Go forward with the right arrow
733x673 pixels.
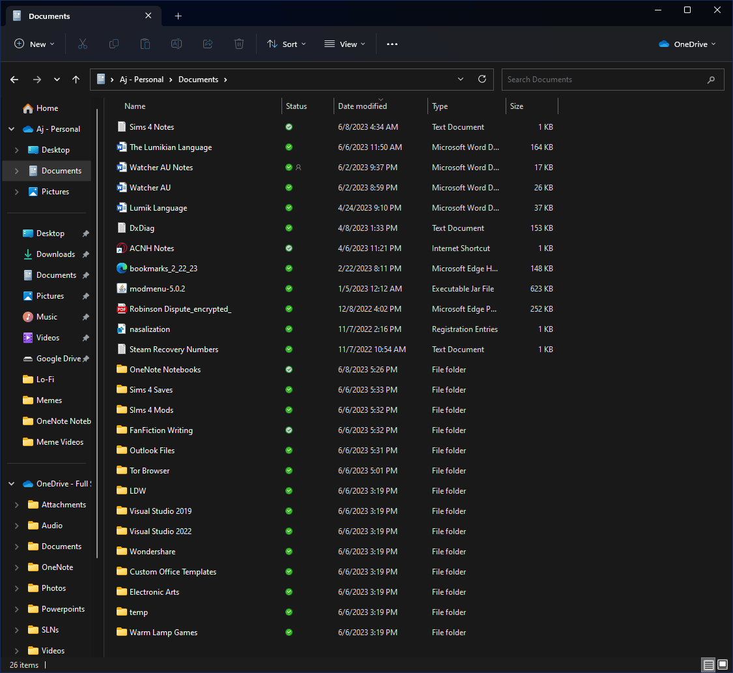[x=37, y=80]
